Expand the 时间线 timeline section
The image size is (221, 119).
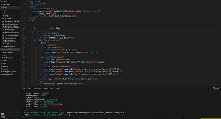tap(3, 117)
